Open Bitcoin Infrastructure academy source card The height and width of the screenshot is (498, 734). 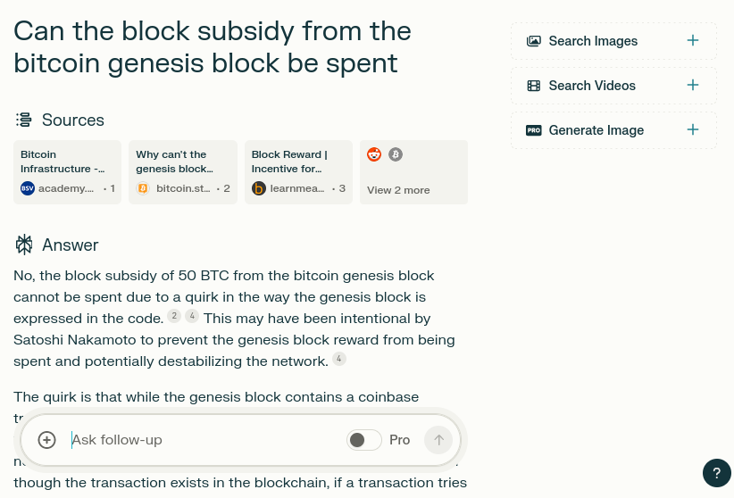[x=68, y=171]
